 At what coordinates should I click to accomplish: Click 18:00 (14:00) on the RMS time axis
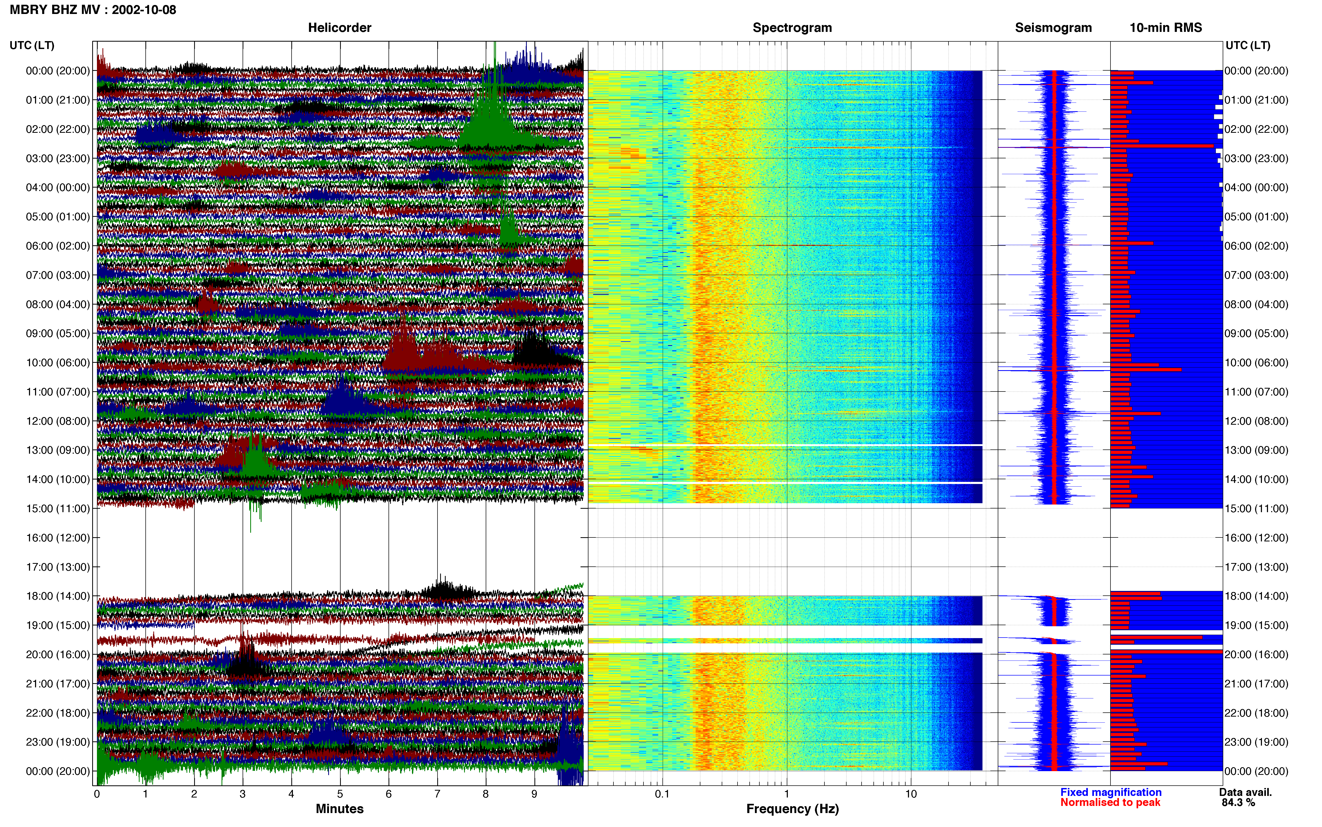pyautogui.click(x=1256, y=596)
